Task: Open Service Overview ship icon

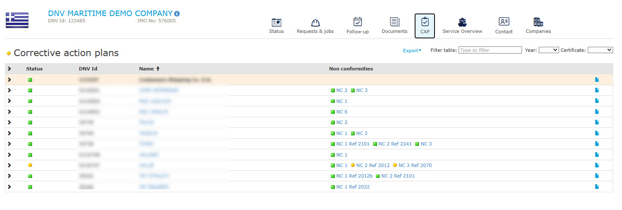Action: [x=462, y=22]
